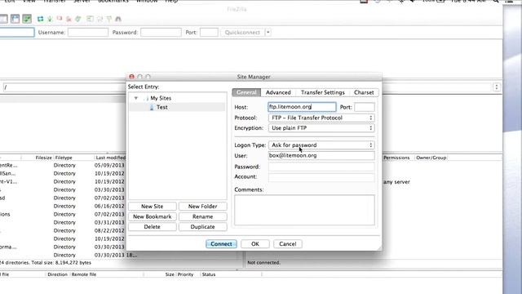Screen dimensions: 522x294
Task: Click the New Site button
Action: point(153,207)
